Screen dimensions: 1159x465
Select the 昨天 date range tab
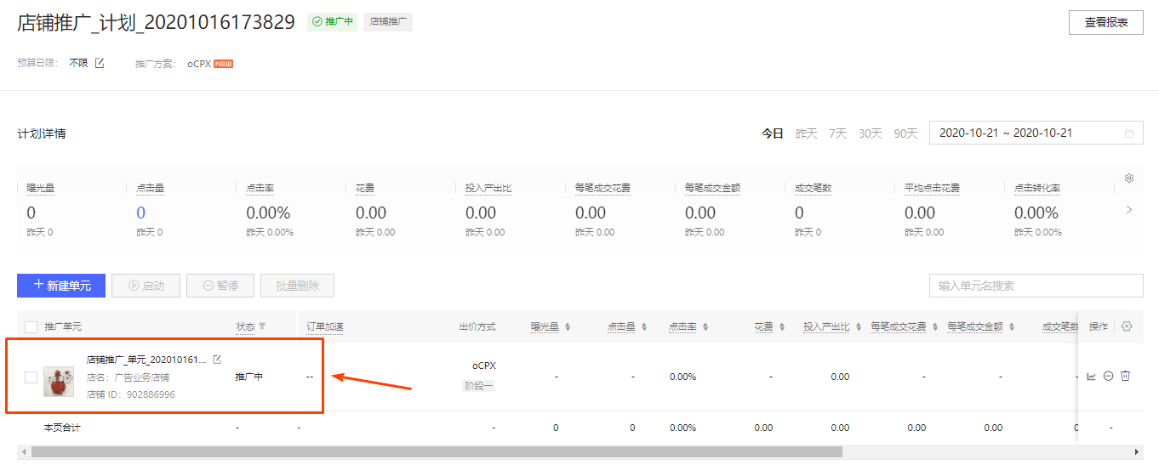[806, 133]
